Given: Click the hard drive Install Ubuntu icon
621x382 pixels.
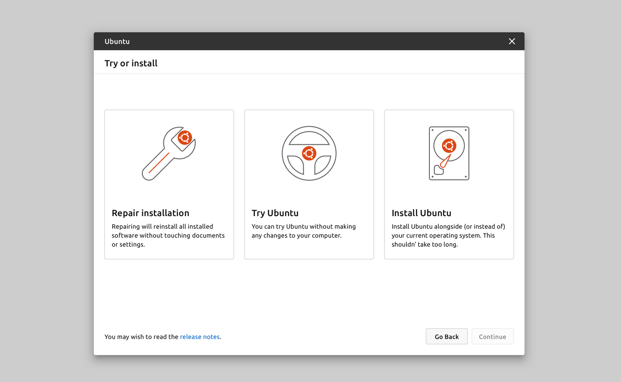Looking at the screenshot, I should 449,153.
